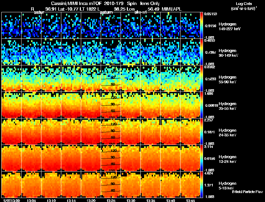Click the colorbar mid value '0.09819'
265x202 pixels.
tap(212, 105)
